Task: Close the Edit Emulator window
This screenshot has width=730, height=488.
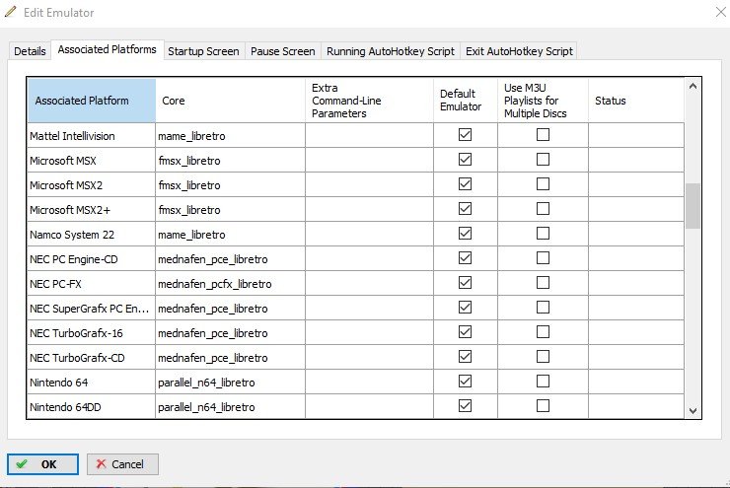Action: 721,12
